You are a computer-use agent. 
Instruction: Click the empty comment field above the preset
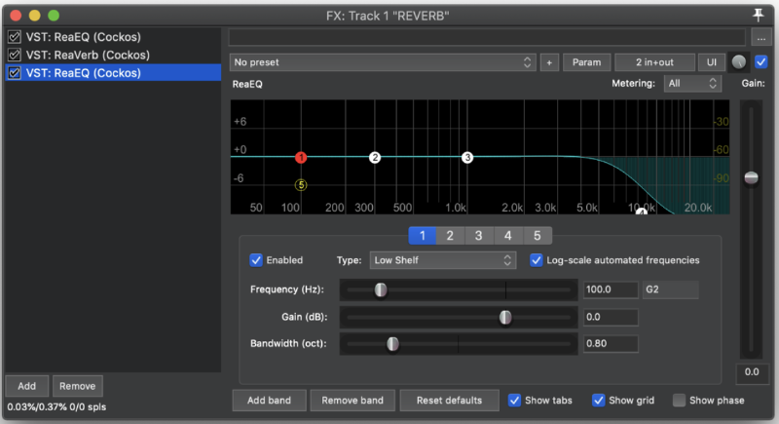pyautogui.click(x=487, y=37)
